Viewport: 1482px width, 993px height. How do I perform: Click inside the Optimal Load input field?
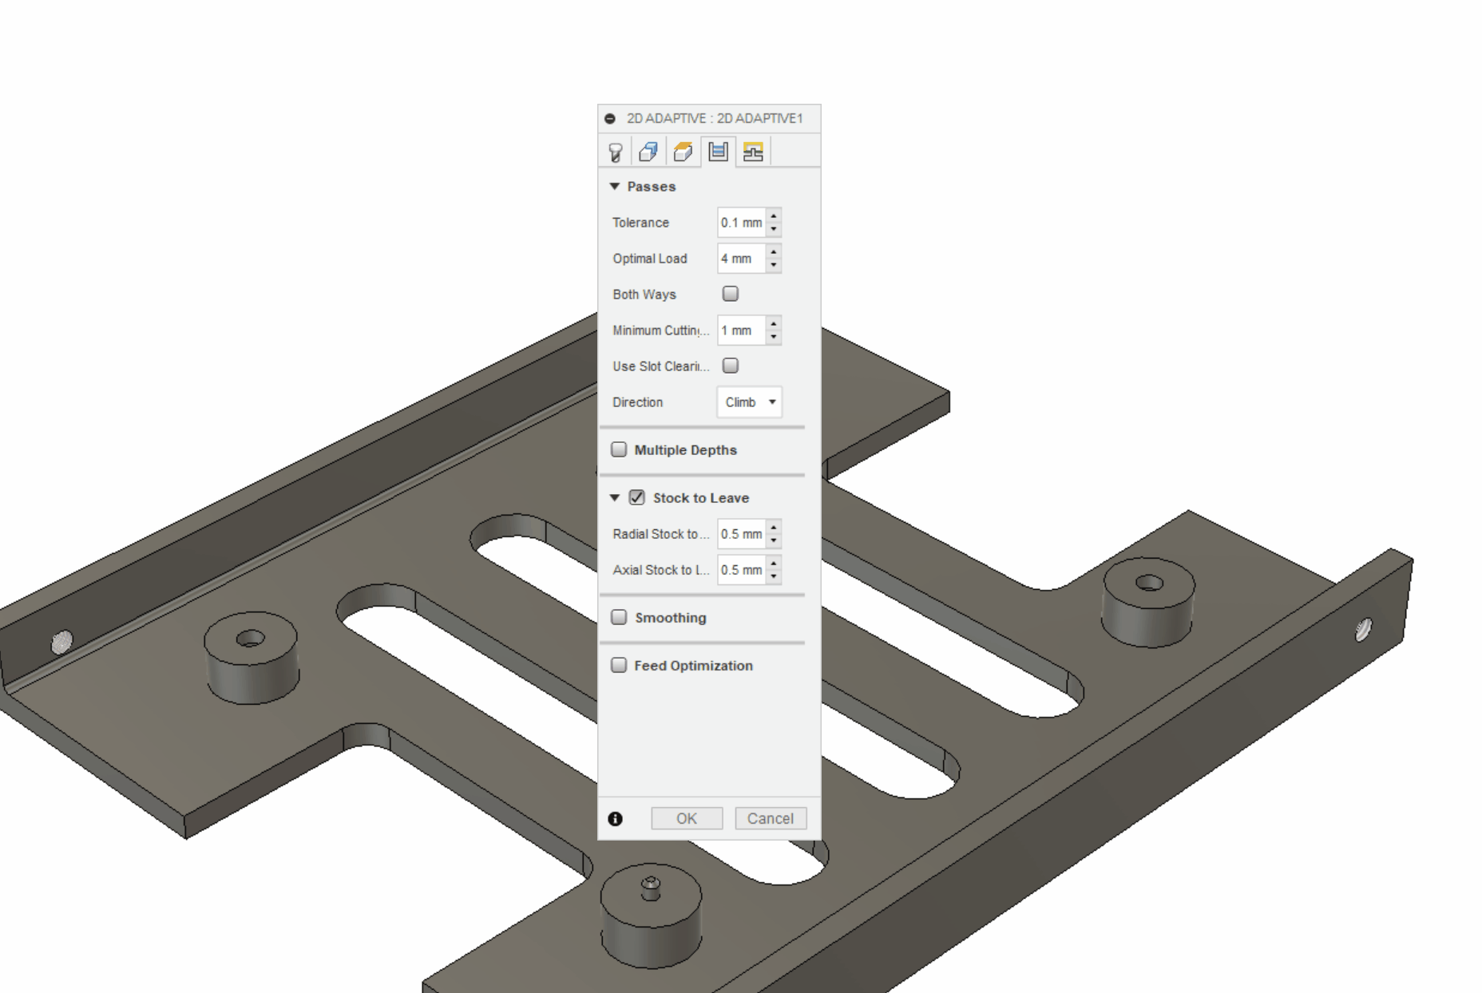tap(741, 258)
